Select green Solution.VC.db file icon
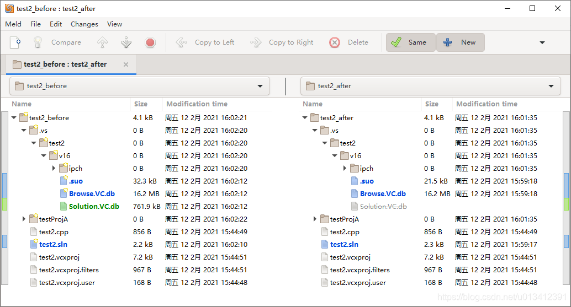This screenshot has height=307, width=571. tap(64, 206)
